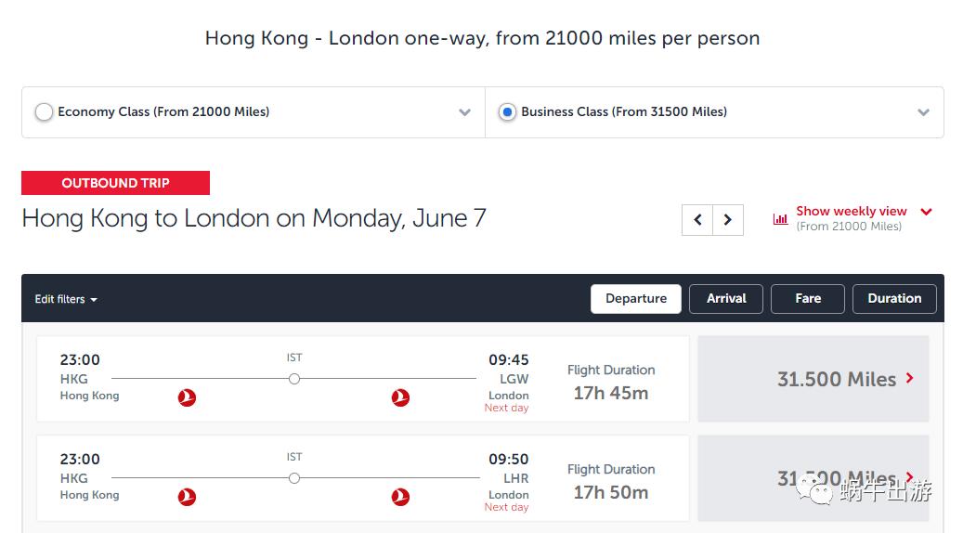This screenshot has width=963, height=533.
Task: Sort flights by Arrival
Action: click(726, 299)
